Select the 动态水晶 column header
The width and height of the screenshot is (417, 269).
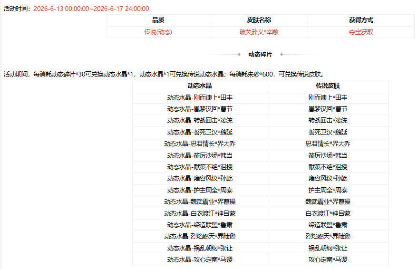pyautogui.click(x=200, y=86)
